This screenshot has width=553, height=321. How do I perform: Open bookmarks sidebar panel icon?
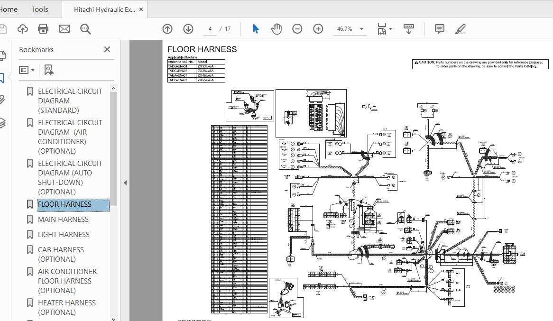(x=2, y=78)
